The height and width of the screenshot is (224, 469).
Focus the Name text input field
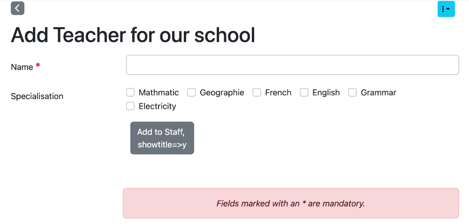[292, 65]
